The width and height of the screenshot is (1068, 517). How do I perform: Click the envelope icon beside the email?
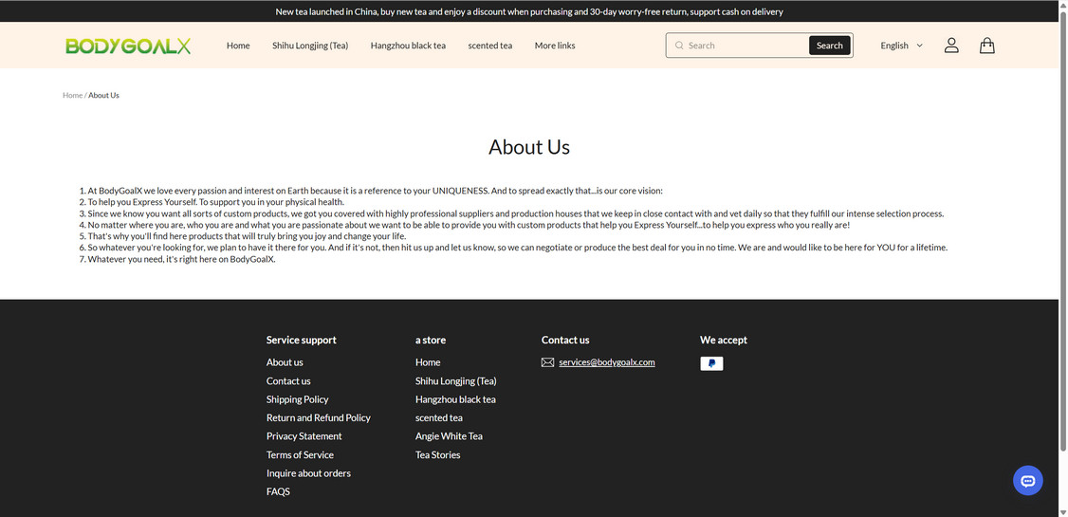tap(547, 362)
